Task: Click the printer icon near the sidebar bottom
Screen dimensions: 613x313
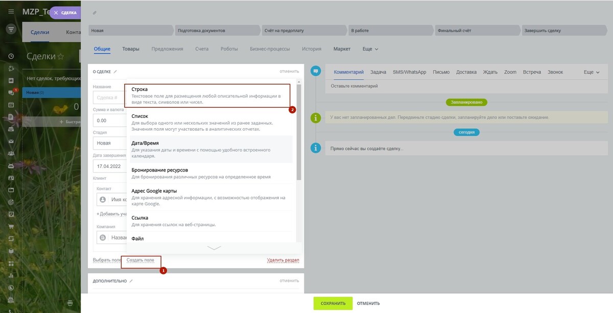Action: [70, 303]
